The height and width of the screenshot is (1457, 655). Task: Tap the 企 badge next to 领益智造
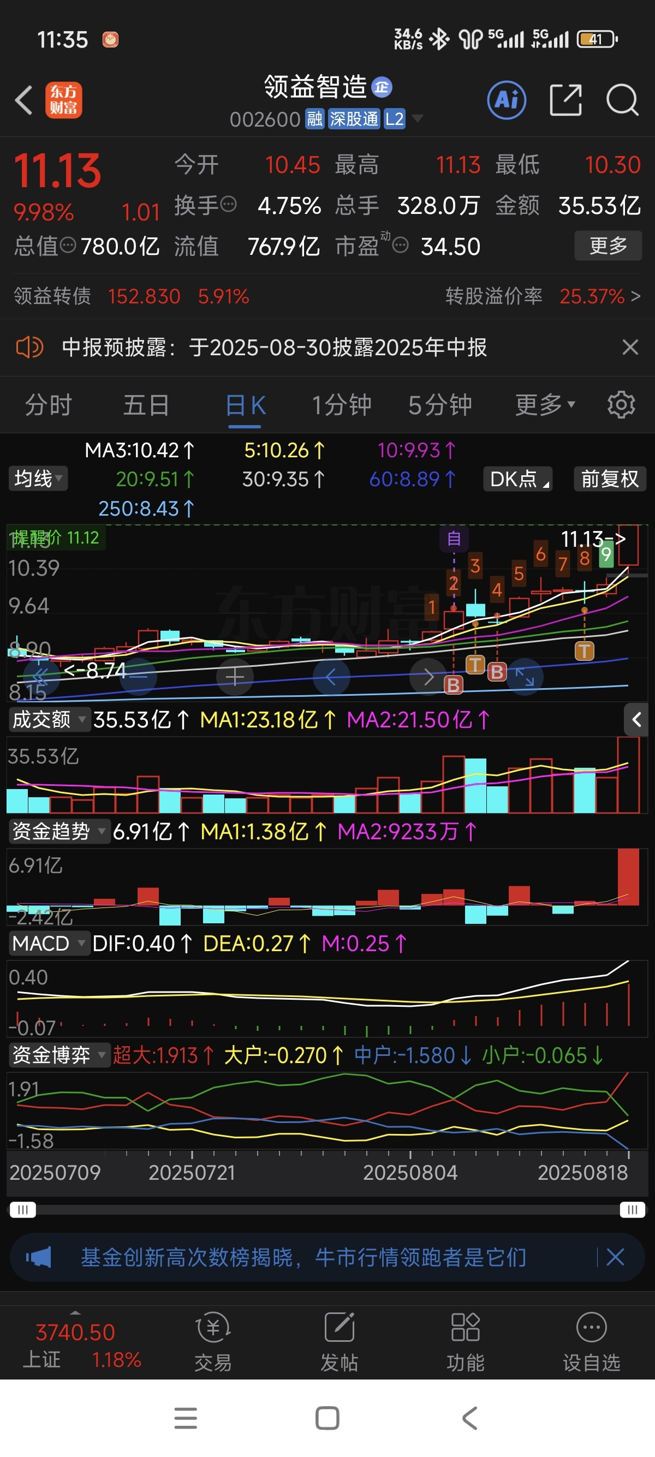point(382,87)
